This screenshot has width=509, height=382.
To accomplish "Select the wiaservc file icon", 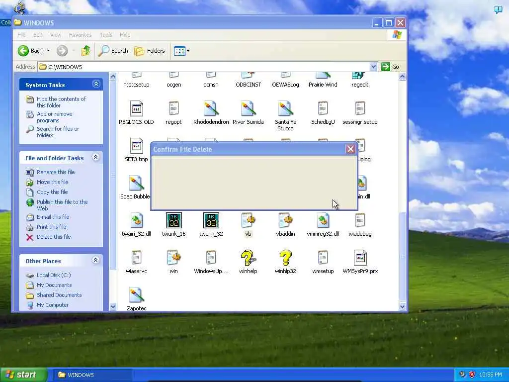I will (x=136, y=258).
